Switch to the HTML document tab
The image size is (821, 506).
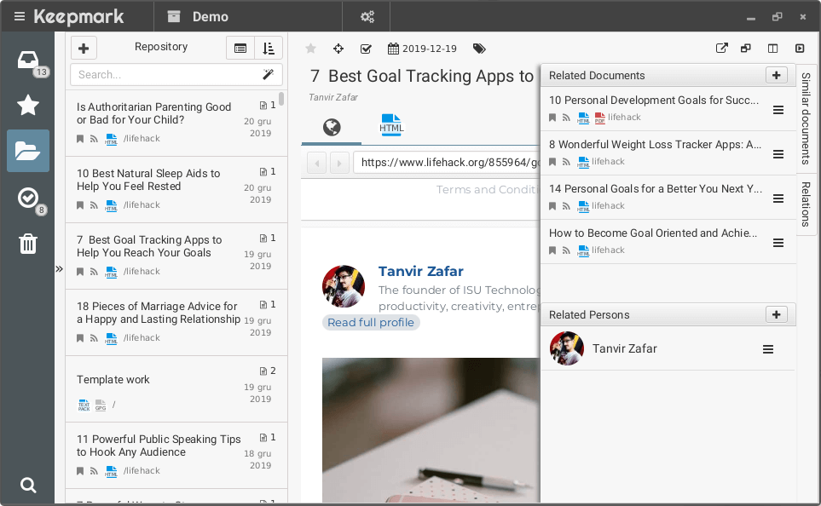coord(391,127)
